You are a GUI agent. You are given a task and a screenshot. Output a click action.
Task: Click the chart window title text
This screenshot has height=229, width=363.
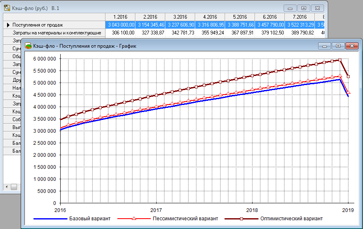tap(85, 46)
